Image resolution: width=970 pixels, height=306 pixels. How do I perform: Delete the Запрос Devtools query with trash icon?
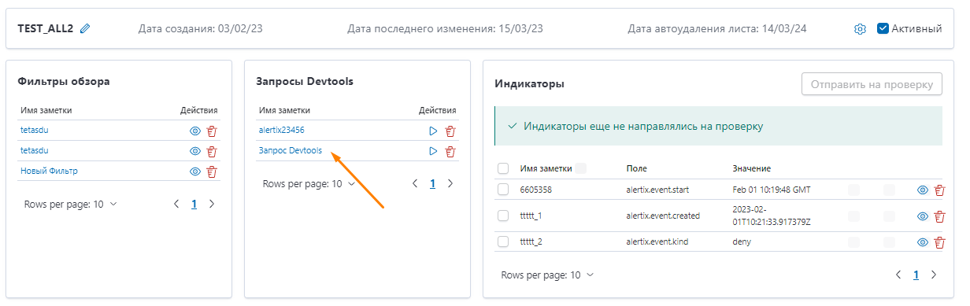pos(450,151)
